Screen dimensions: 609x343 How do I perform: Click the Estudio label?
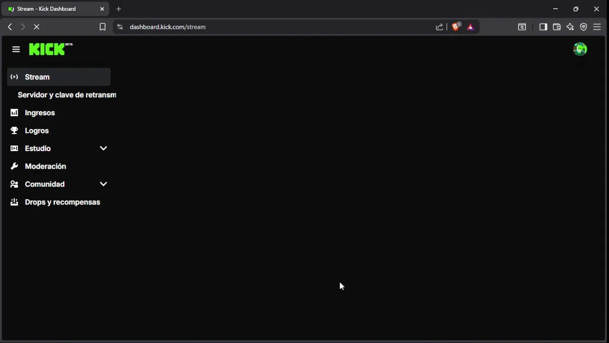pyautogui.click(x=38, y=148)
